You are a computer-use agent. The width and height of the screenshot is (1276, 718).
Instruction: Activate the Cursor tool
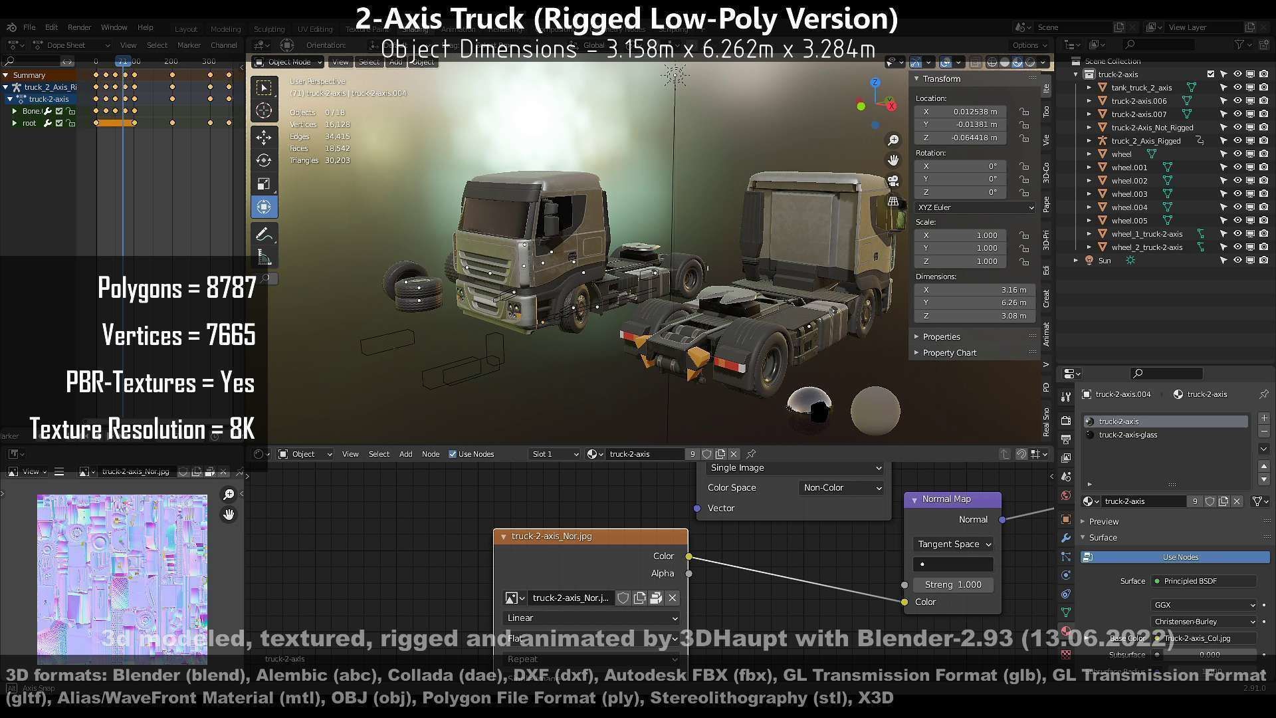click(264, 111)
